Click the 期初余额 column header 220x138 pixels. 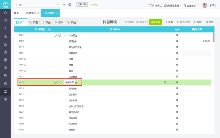point(197,29)
